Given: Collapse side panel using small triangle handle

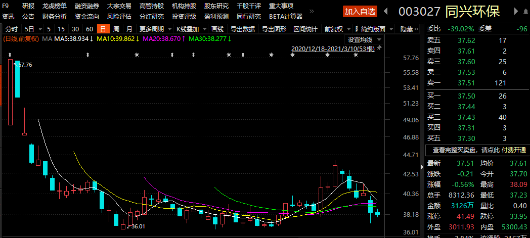Looking at the screenshot, I should [x=423, y=166].
